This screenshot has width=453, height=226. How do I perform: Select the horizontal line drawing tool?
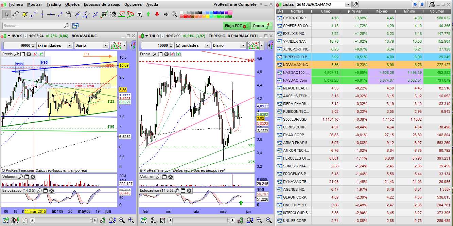click(x=51, y=14)
